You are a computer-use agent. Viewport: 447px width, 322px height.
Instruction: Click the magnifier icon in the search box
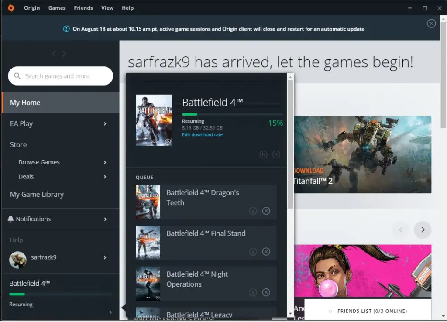tap(17, 76)
